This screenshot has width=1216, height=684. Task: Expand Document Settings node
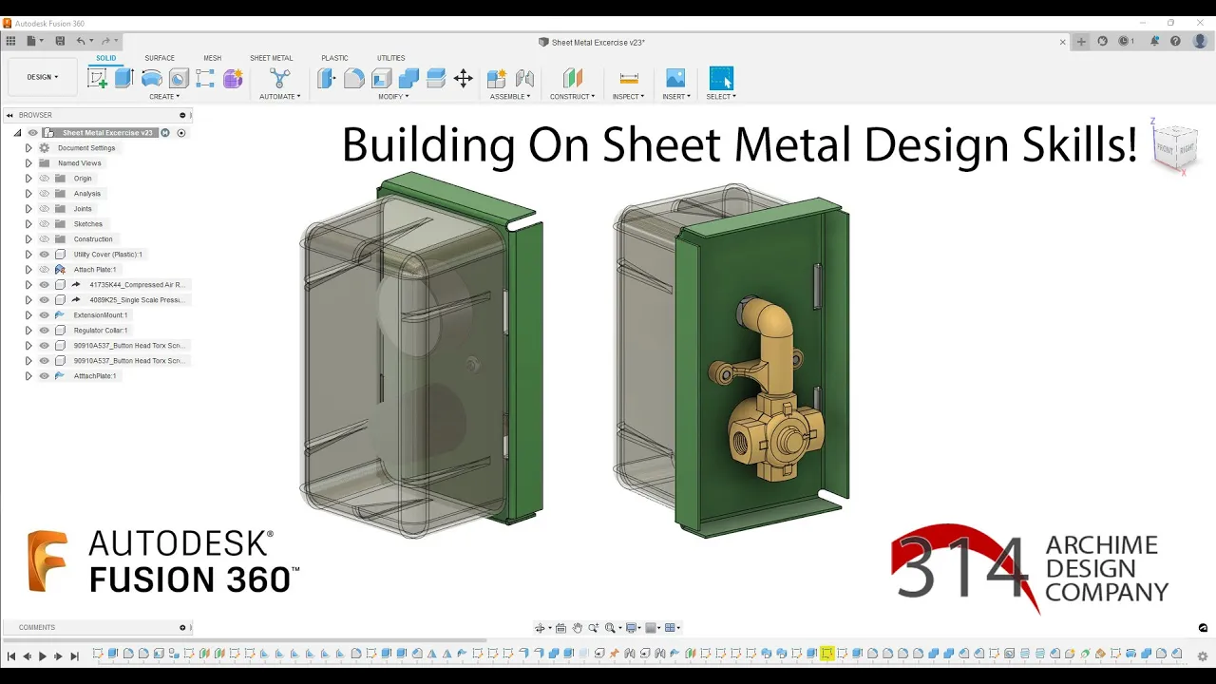tap(28, 148)
